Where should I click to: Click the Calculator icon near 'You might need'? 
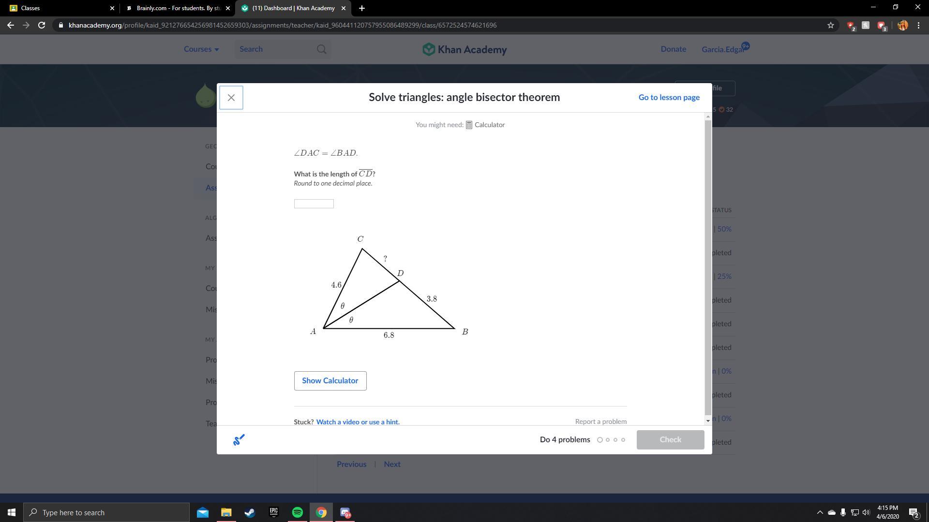(x=469, y=125)
